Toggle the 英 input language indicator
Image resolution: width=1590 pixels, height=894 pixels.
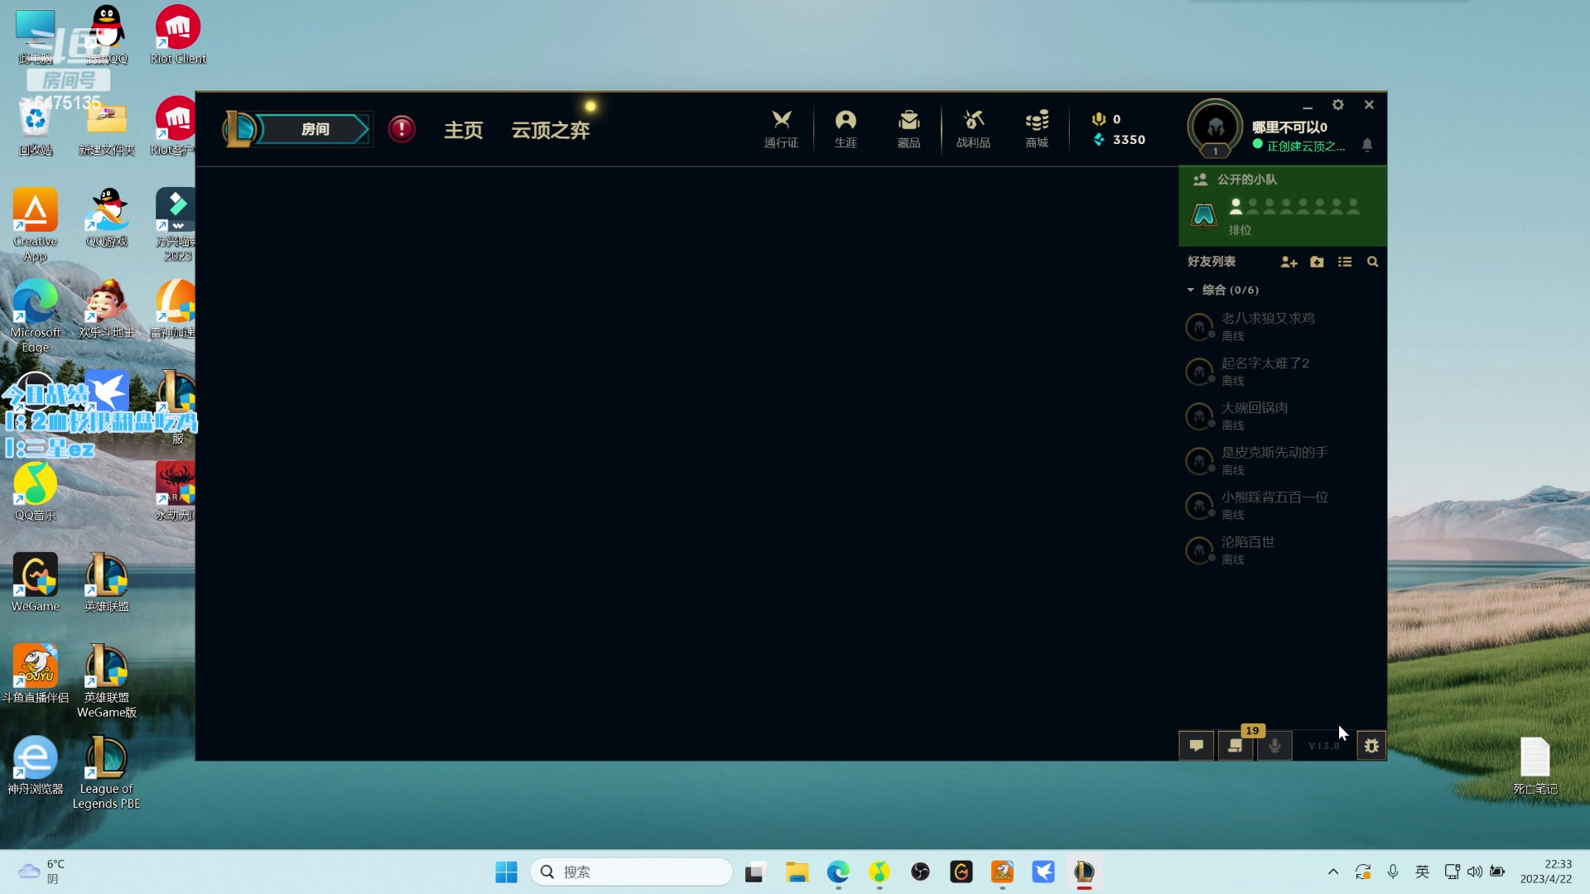coord(1422,872)
